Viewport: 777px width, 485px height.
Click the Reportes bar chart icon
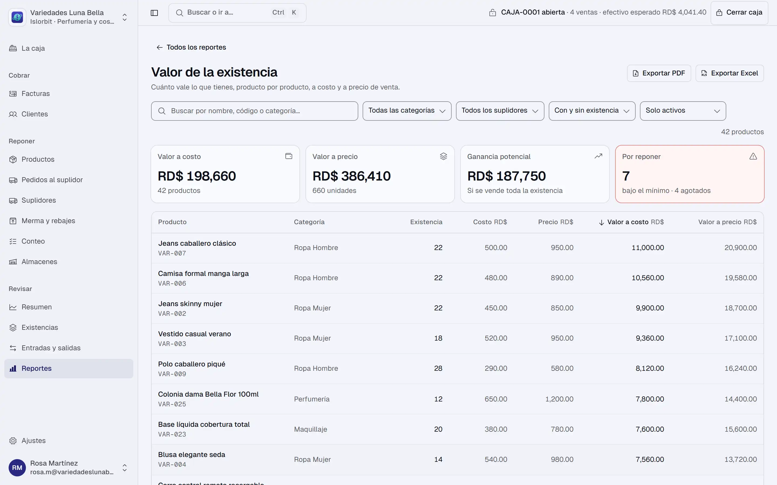(13, 369)
